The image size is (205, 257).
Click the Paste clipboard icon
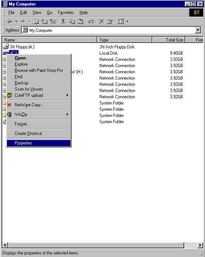(80, 21)
